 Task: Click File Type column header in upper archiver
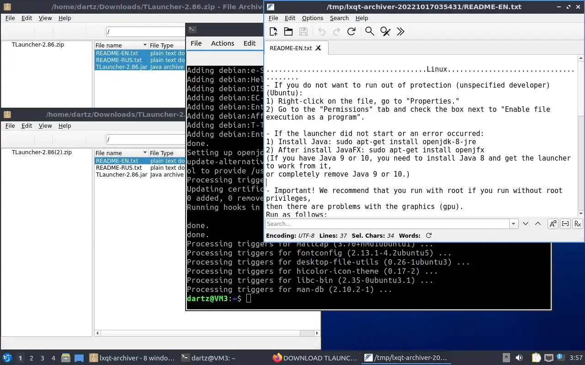167,45
